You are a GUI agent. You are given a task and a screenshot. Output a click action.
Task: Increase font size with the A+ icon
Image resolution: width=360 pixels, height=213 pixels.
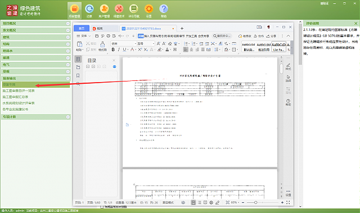pos(159,43)
